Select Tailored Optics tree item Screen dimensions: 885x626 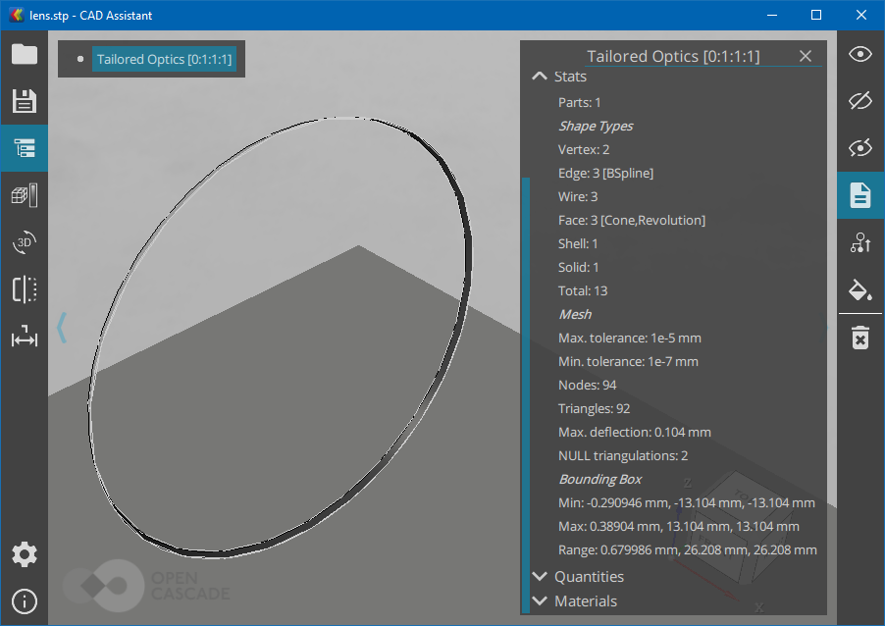pyautogui.click(x=164, y=59)
